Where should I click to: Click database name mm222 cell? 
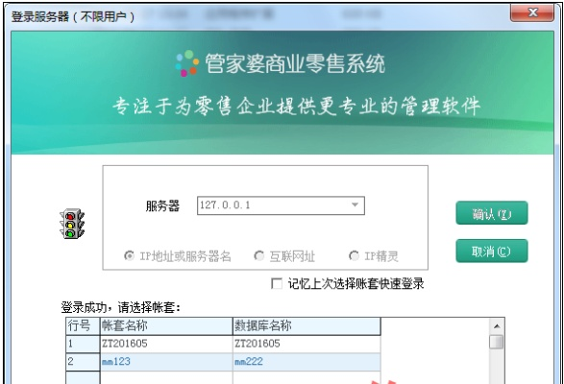coord(307,362)
